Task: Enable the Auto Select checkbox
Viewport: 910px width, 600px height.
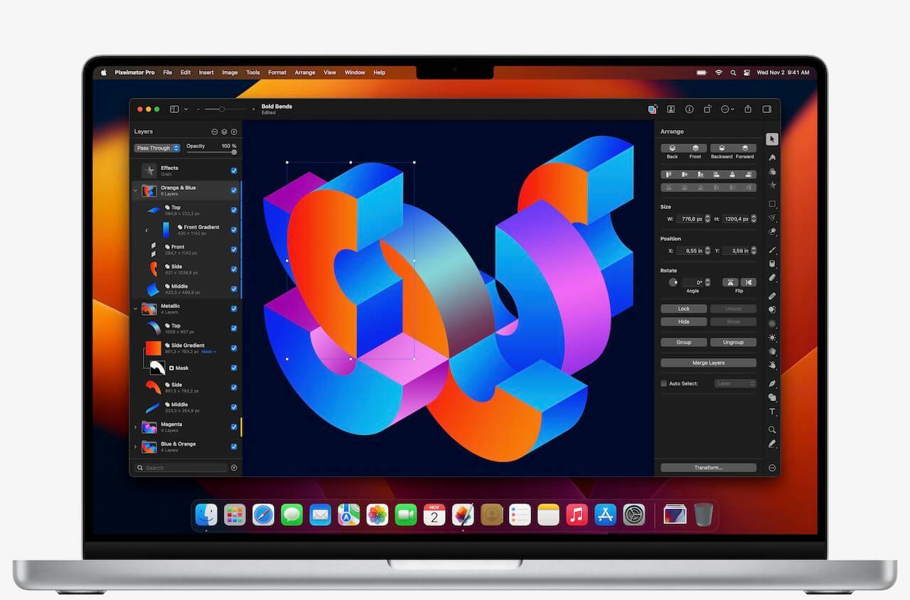Action: click(664, 383)
